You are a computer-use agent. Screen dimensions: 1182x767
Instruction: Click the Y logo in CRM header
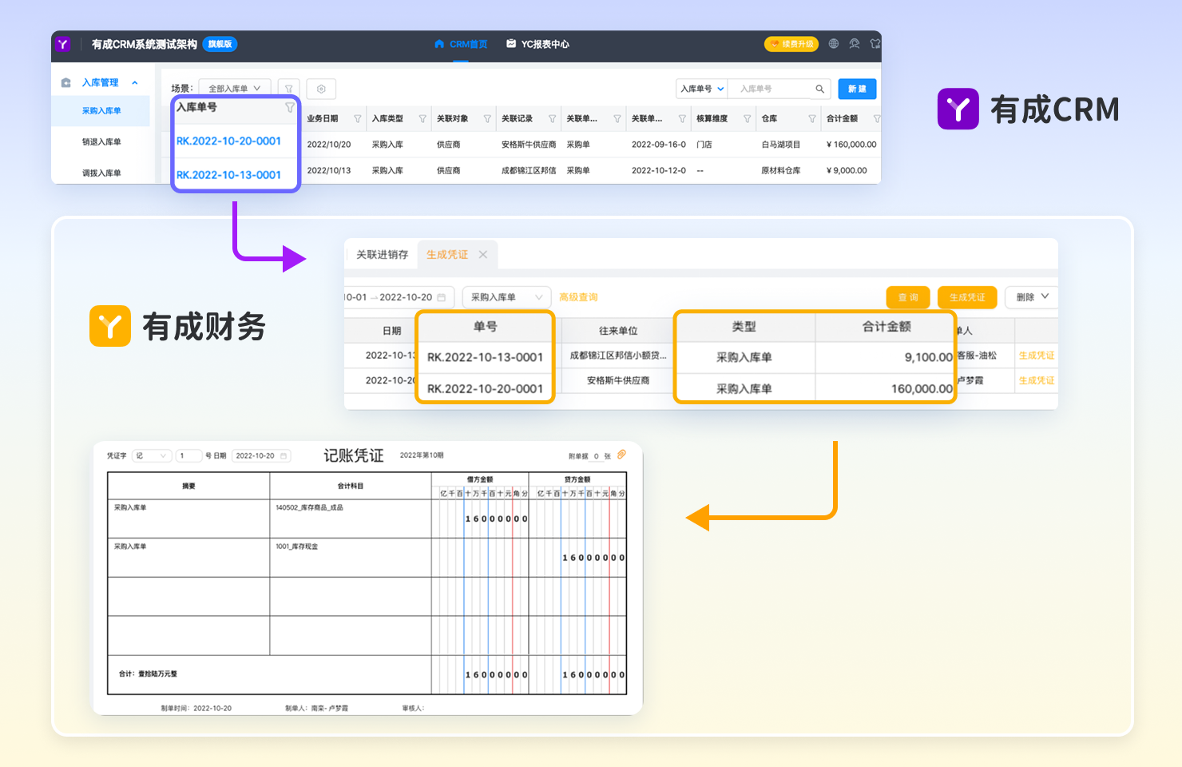(x=63, y=45)
